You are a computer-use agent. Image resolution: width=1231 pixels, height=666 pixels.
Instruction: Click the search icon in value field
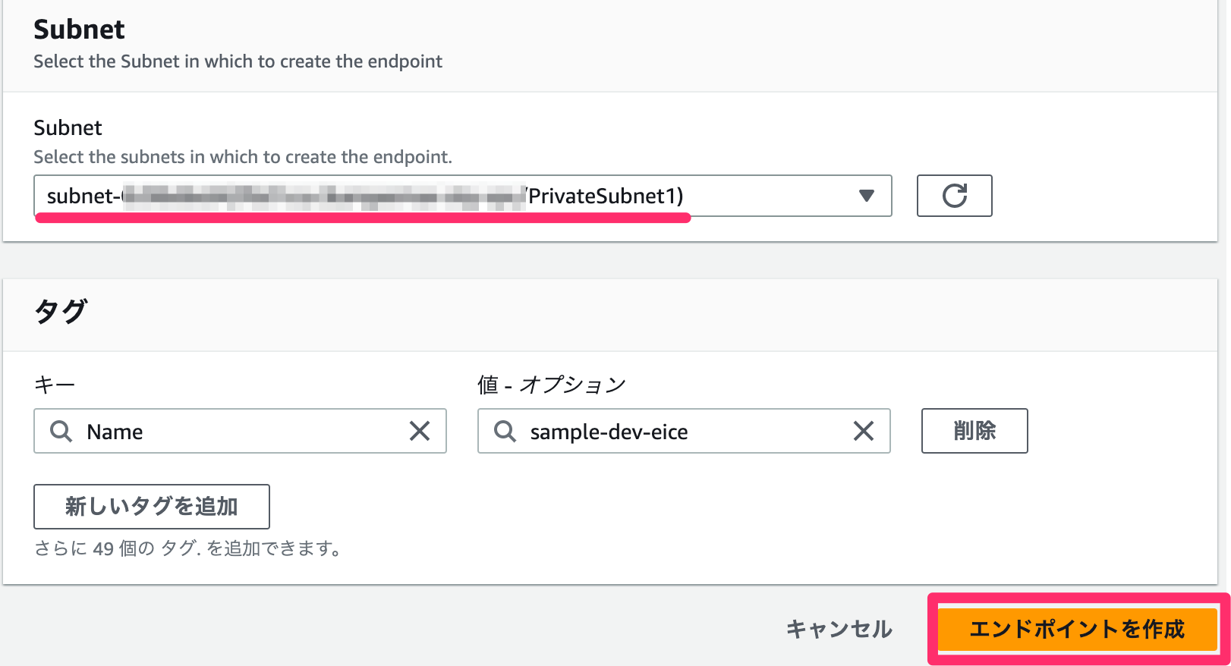pos(505,431)
